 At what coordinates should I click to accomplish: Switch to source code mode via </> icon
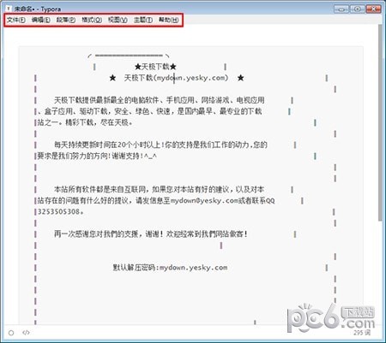pyautogui.click(x=26, y=333)
